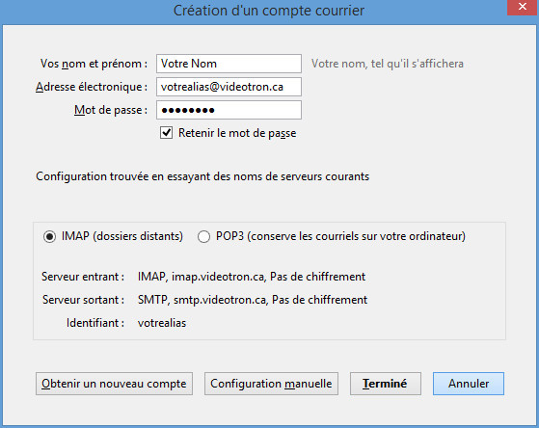Screen dimensions: 539x428
Task: Click the 'Mot de passe :' label
Action: coord(111,110)
